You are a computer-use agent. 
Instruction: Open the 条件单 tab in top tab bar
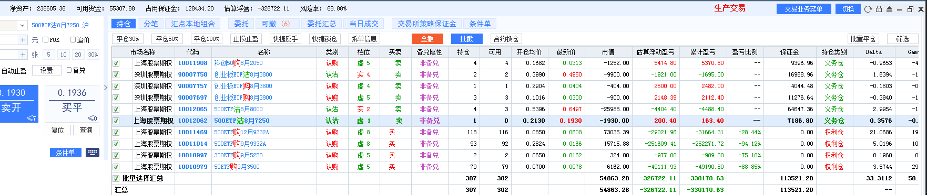pos(480,24)
